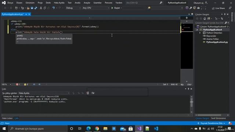Click the Visual Studio logo icon
This screenshot has width=235, height=132.
[4, 3]
